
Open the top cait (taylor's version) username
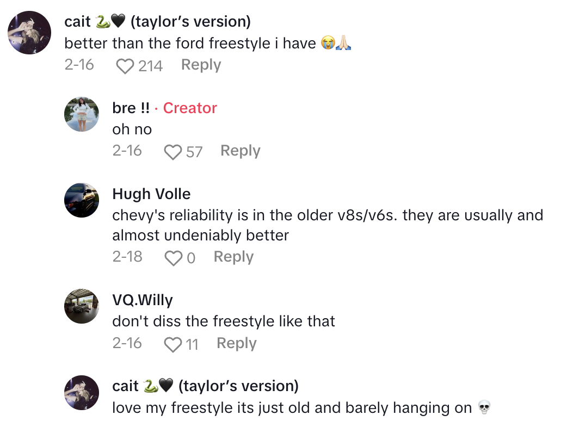click(157, 22)
